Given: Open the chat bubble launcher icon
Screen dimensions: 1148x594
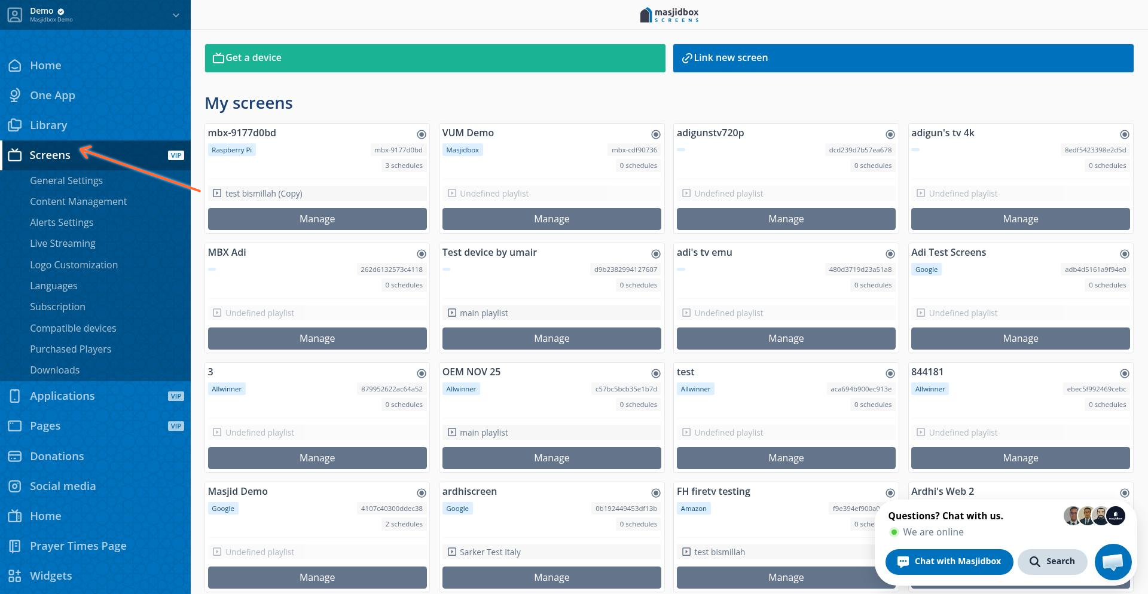Looking at the screenshot, I should (x=1113, y=562).
